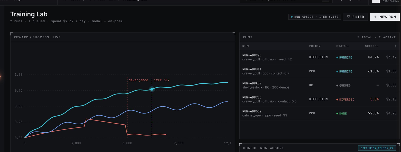Viewport: 401px width, 152px height.
Task: Click the 61.0% success value
Action: 373,71
